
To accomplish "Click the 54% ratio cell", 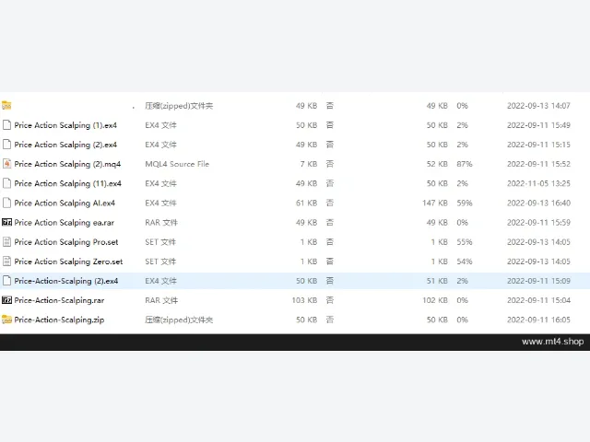I will click(x=465, y=262).
